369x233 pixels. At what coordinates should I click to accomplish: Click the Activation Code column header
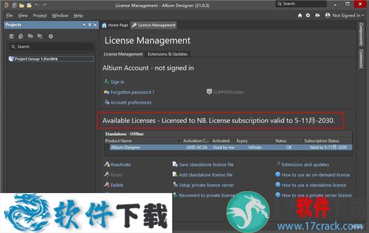point(196,141)
